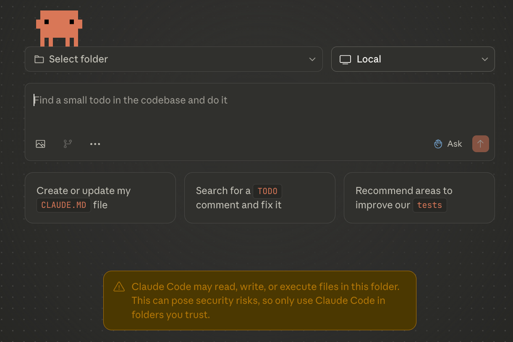The image size is (513, 342).
Task: Click the CLAUDE.MD code chip
Action: (64, 205)
